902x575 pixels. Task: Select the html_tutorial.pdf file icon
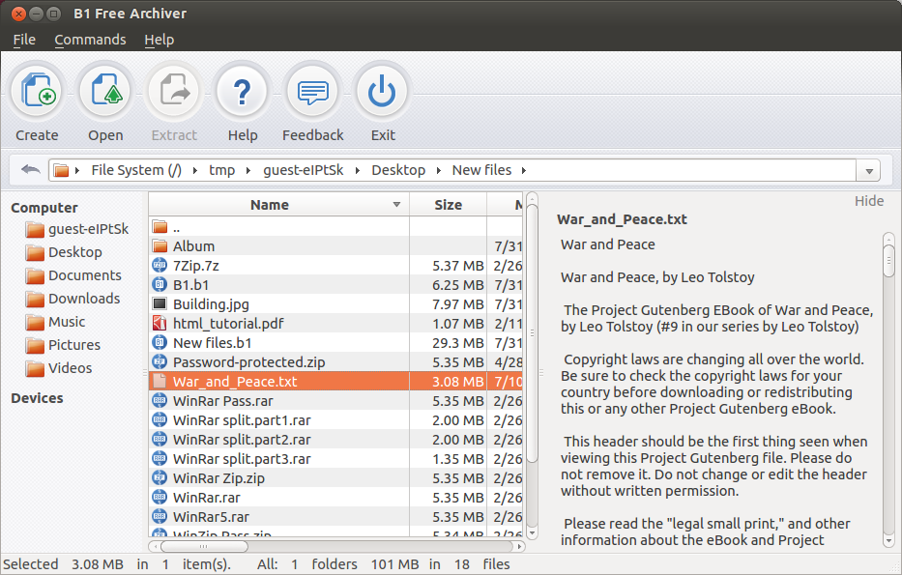(x=160, y=323)
